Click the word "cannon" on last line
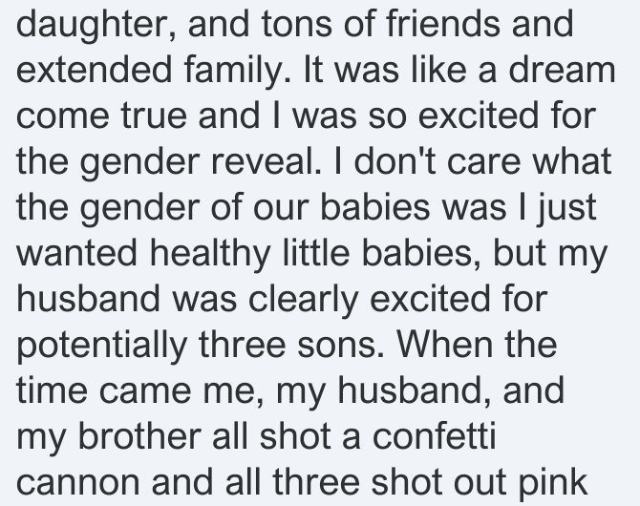The width and height of the screenshot is (640, 506). coord(77,482)
